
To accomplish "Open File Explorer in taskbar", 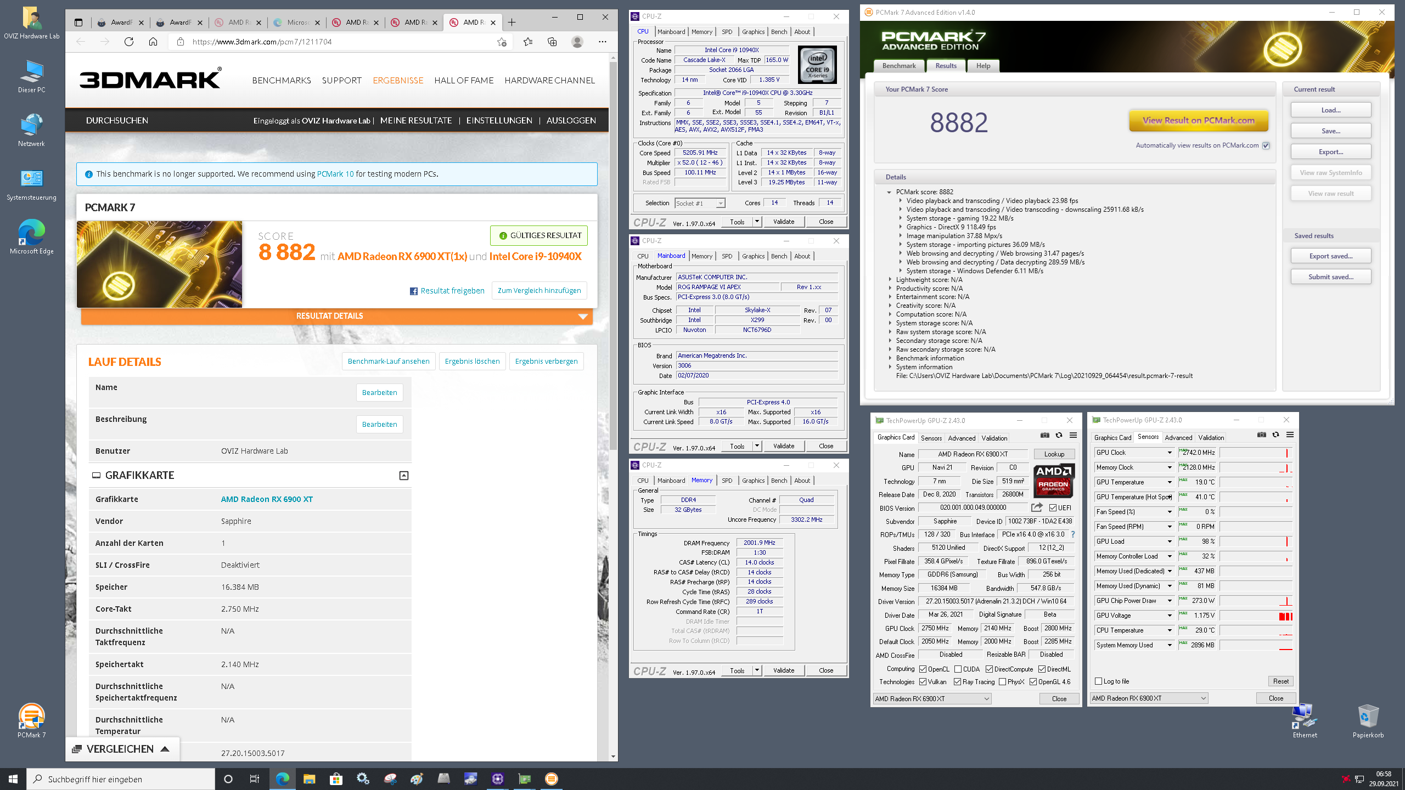I will coord(309,779).
